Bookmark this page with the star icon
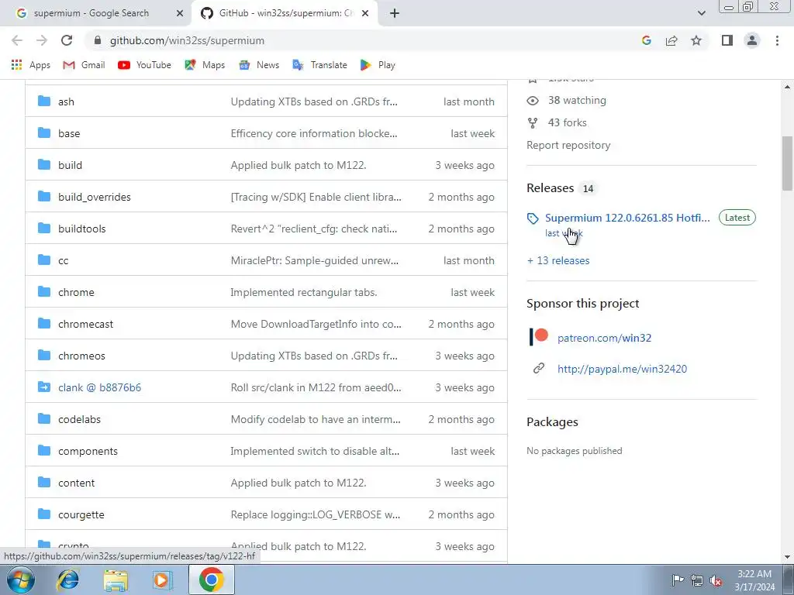 pyautogui.click(x=696, y=40)
